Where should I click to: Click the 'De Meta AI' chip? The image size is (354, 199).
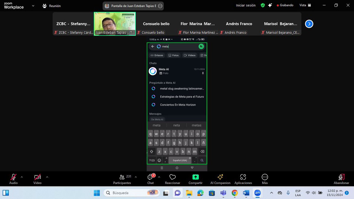pyautogui.click(x=157, y=119)
